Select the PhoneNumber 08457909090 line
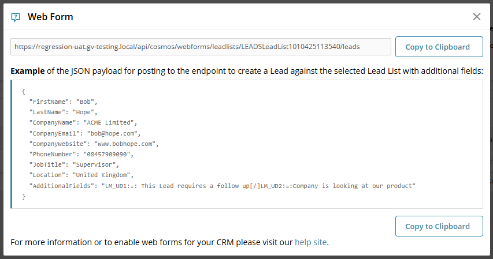The width and height of the screenshot is (493, 259). (x=81, y=154)
